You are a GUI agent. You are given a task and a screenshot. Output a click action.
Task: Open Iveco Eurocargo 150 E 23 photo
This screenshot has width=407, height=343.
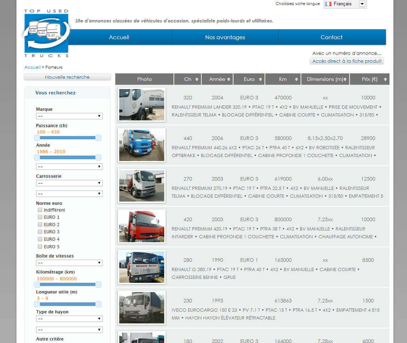click(x=142, y=307)
